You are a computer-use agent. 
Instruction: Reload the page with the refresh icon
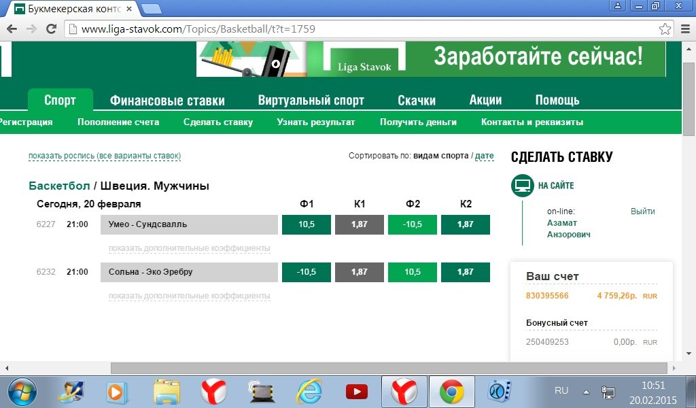click(x=51, y=29)
